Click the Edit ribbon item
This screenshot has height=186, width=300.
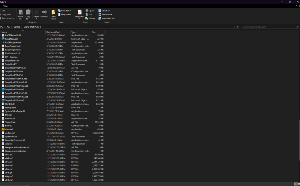tap(89, 14)
